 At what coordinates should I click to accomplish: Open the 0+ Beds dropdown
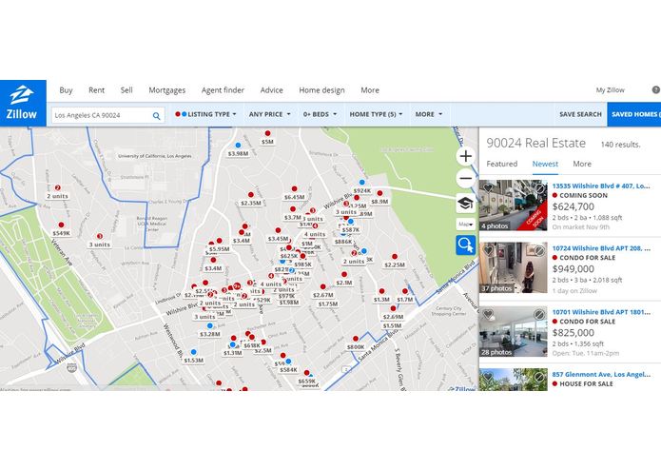(x=320, y=114)
